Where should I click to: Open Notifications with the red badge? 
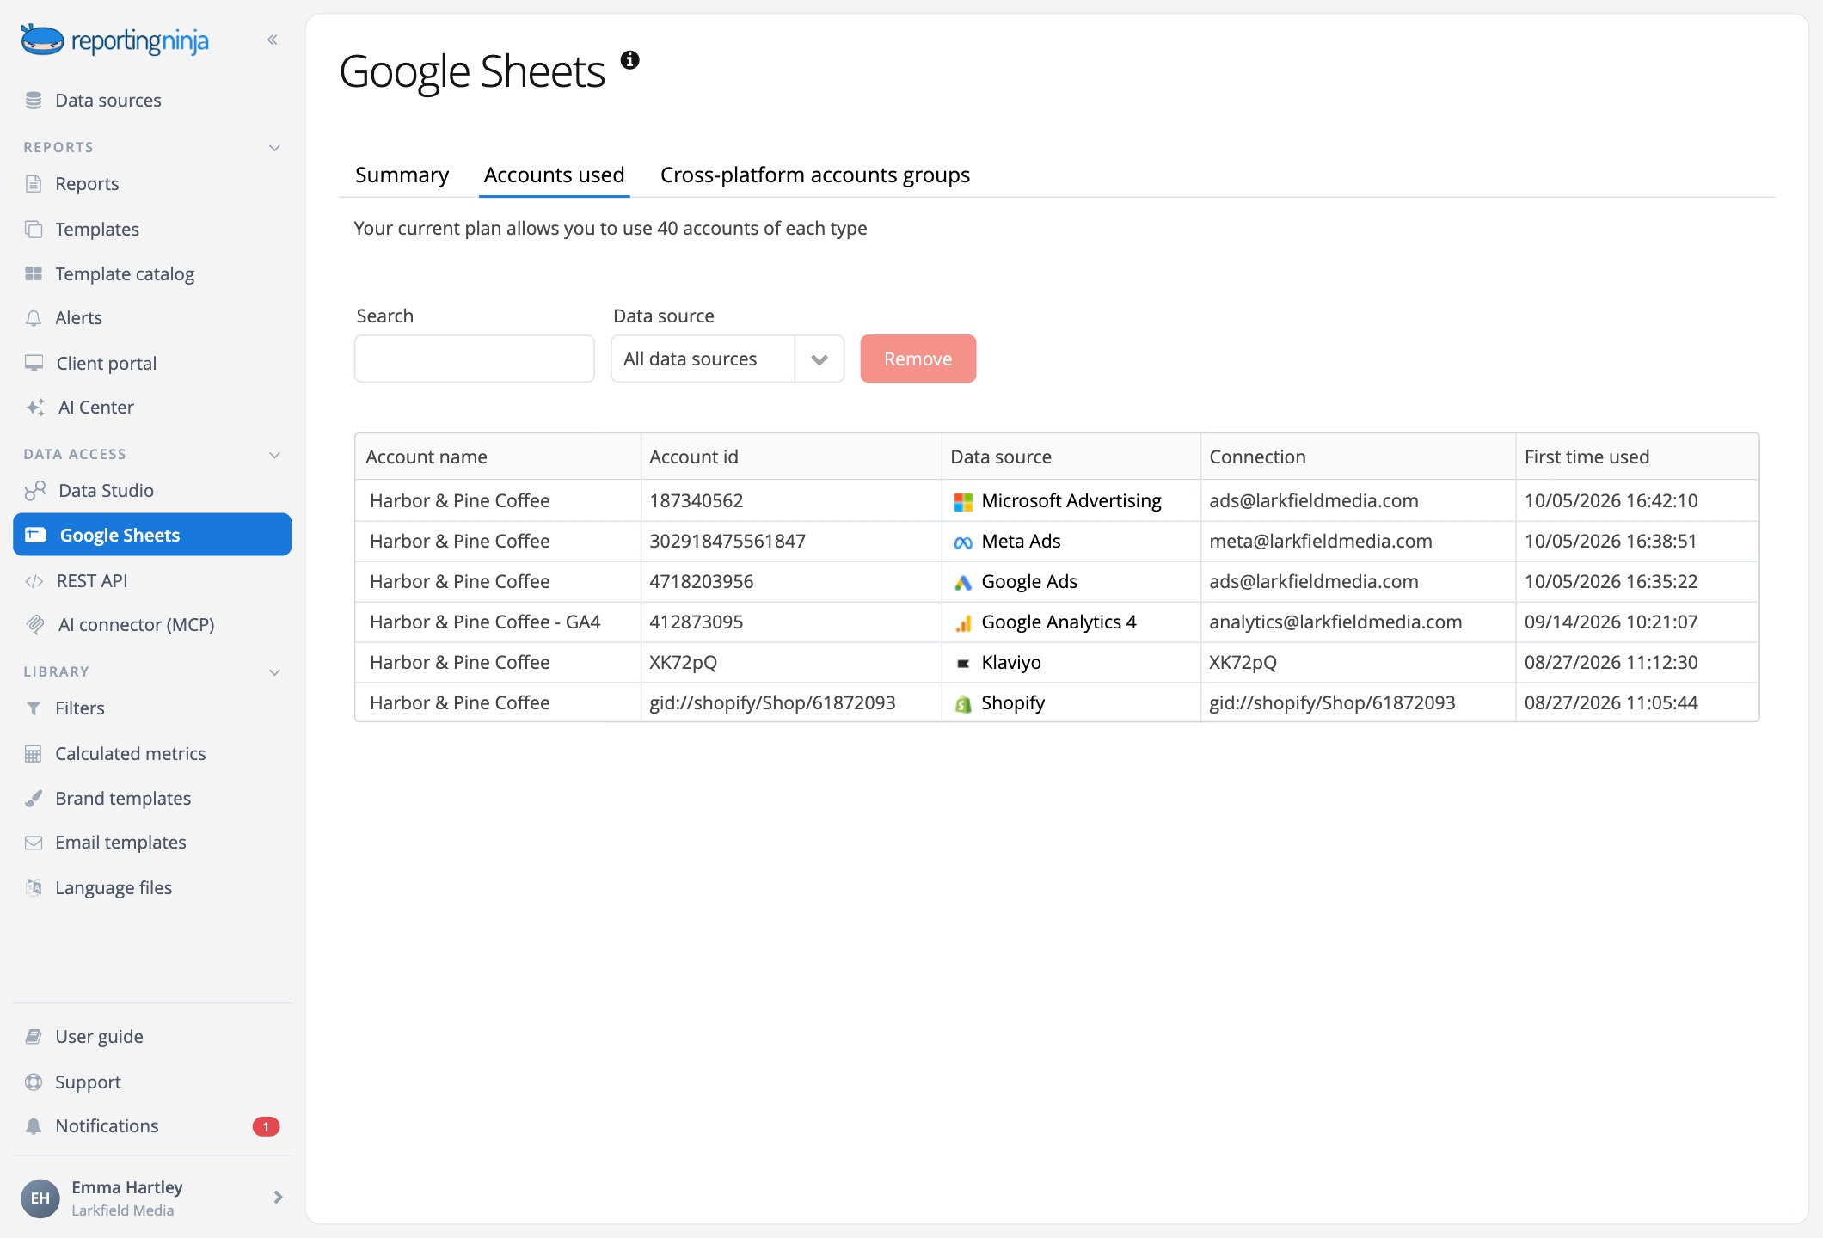(x=152, y=1126)
